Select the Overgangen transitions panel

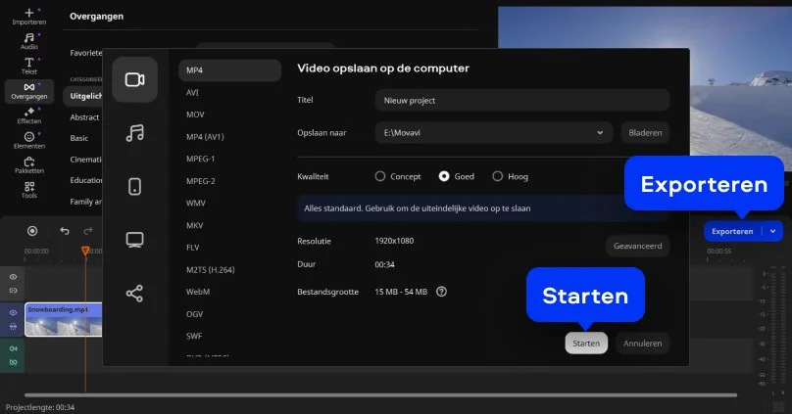28,91
